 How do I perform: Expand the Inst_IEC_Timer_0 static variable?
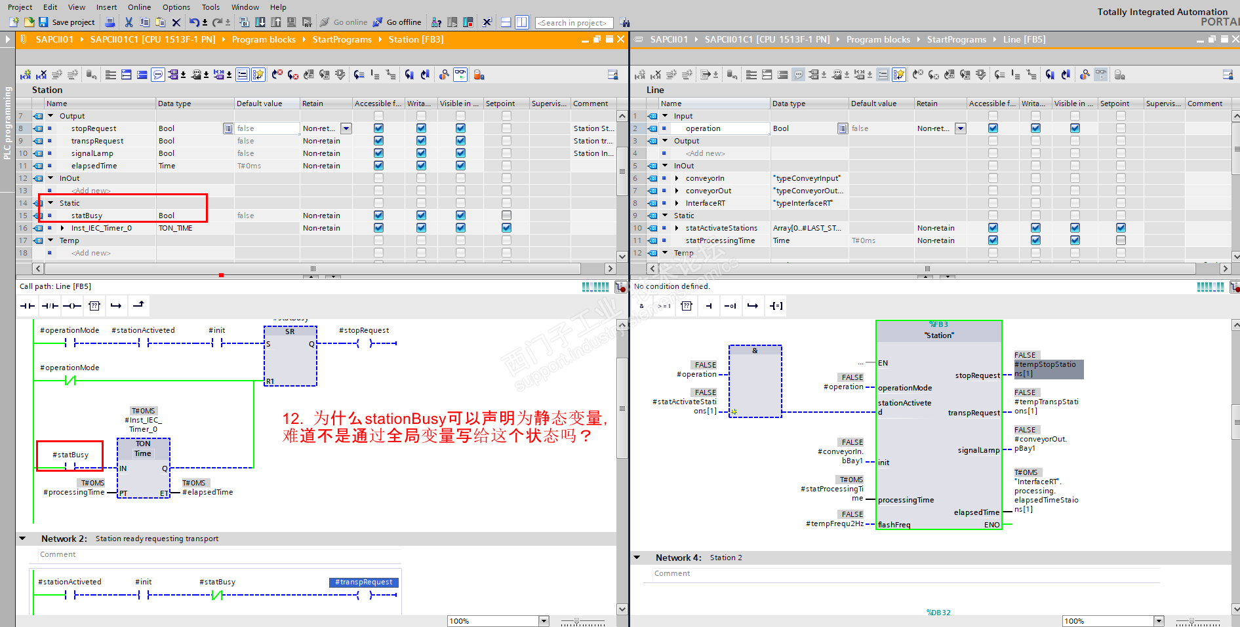(x=62, y=228)
